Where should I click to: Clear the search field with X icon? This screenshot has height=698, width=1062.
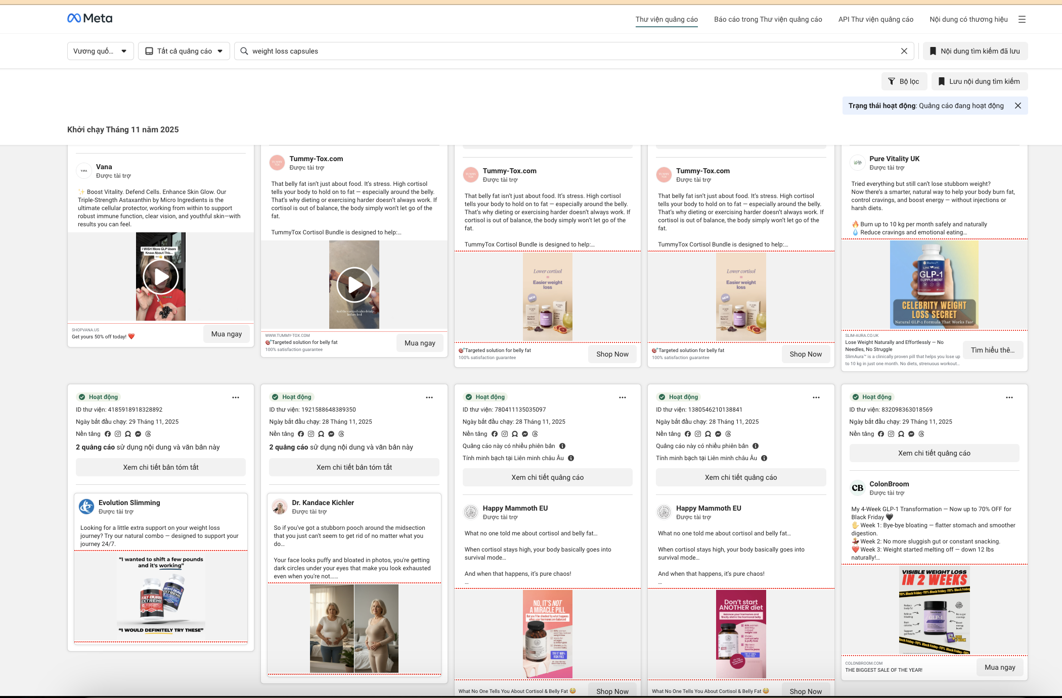904,51
